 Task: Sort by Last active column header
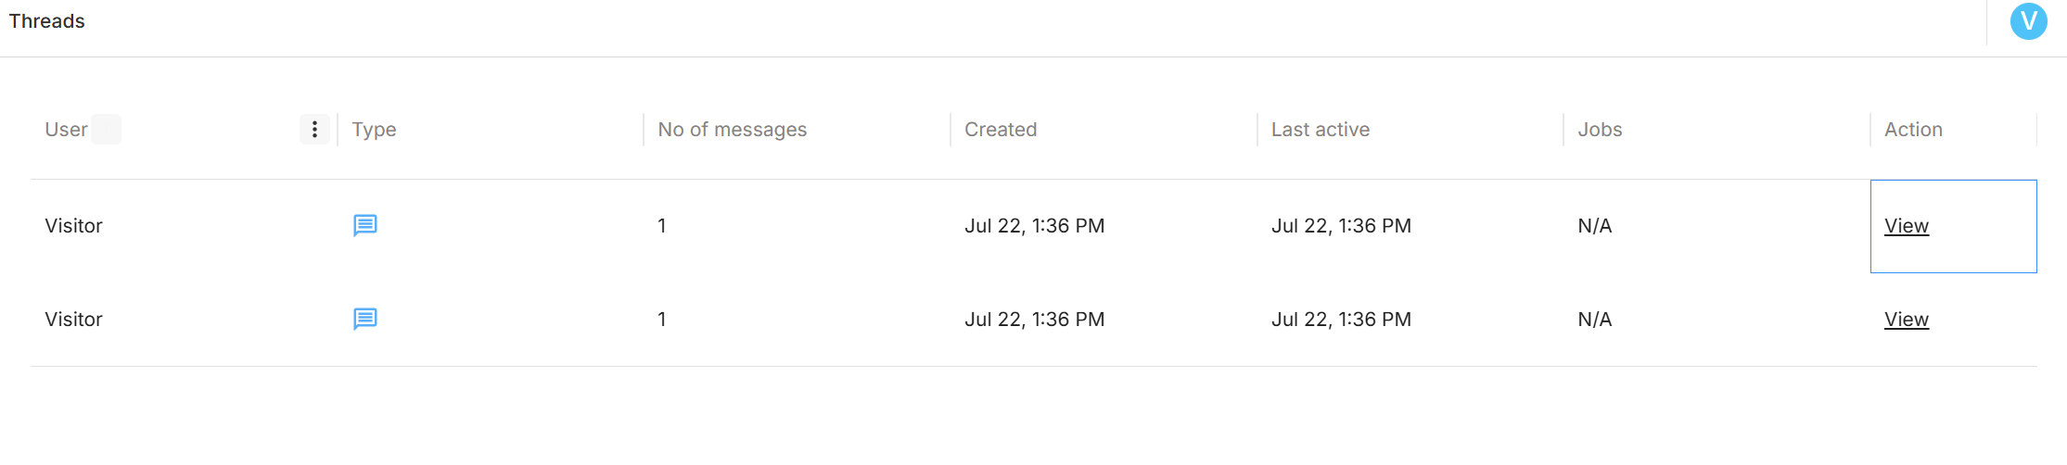[x=1320, y=130]
